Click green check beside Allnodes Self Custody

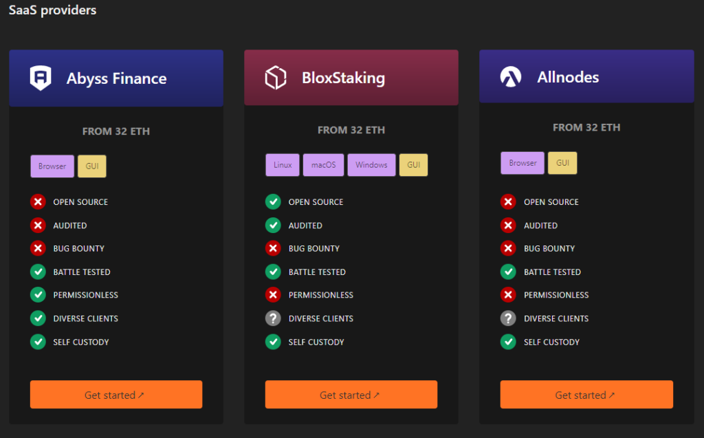508,342
